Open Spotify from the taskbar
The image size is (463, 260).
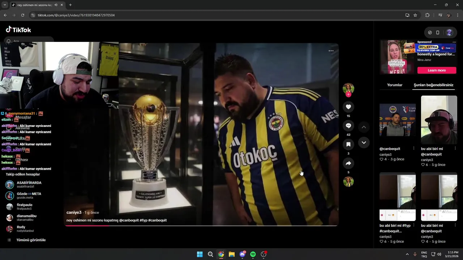pos(253,254)
